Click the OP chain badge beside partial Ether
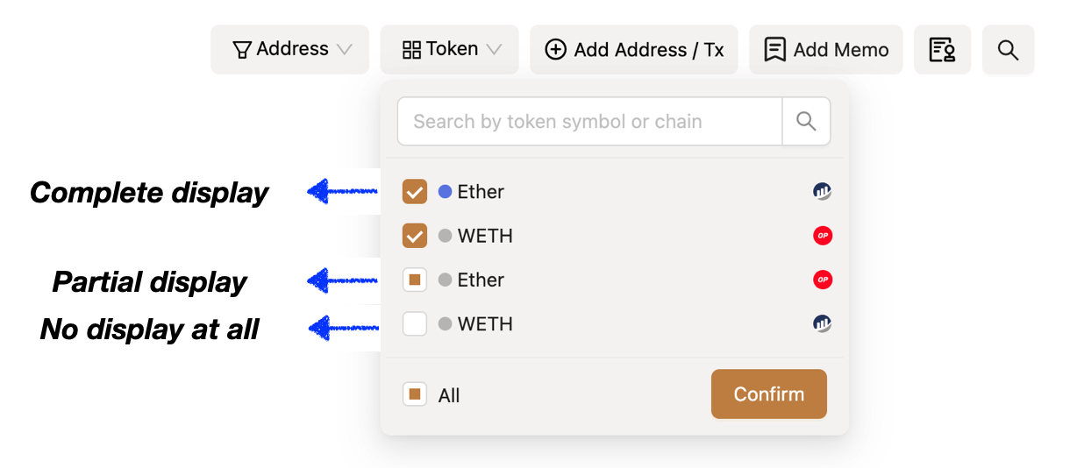The height and width of the screenshot is (468, 1077). click(823, 280)
